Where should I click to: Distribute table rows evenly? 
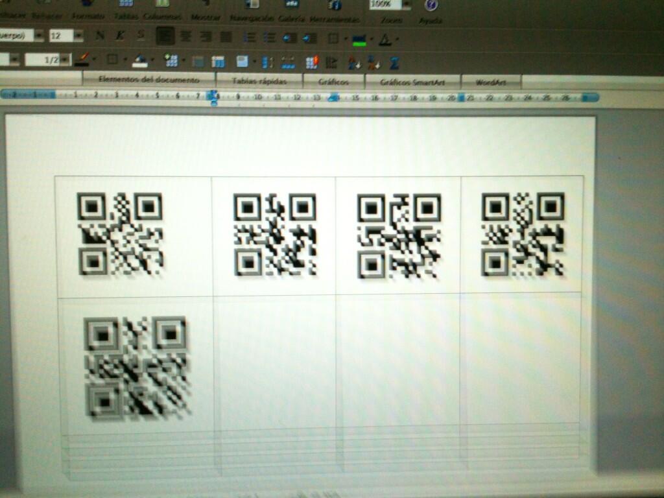pyautogui.click(x=267, y=63)
